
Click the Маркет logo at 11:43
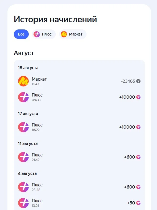click(23, 81)
